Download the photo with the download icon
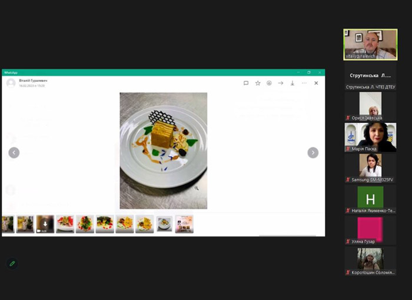This screenshot has width=412, height=300. pyautogui.click(x=292, y=84)
